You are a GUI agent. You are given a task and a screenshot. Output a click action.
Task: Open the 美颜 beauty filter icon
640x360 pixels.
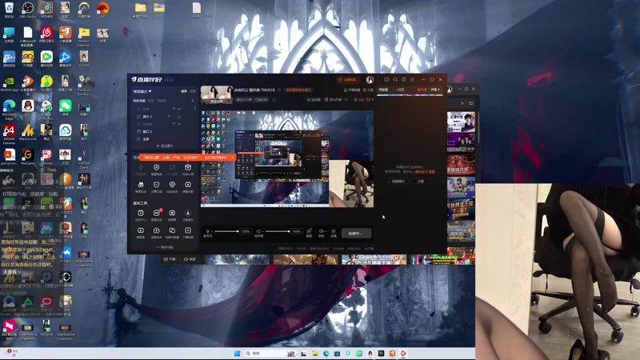(x=309, y=233)
